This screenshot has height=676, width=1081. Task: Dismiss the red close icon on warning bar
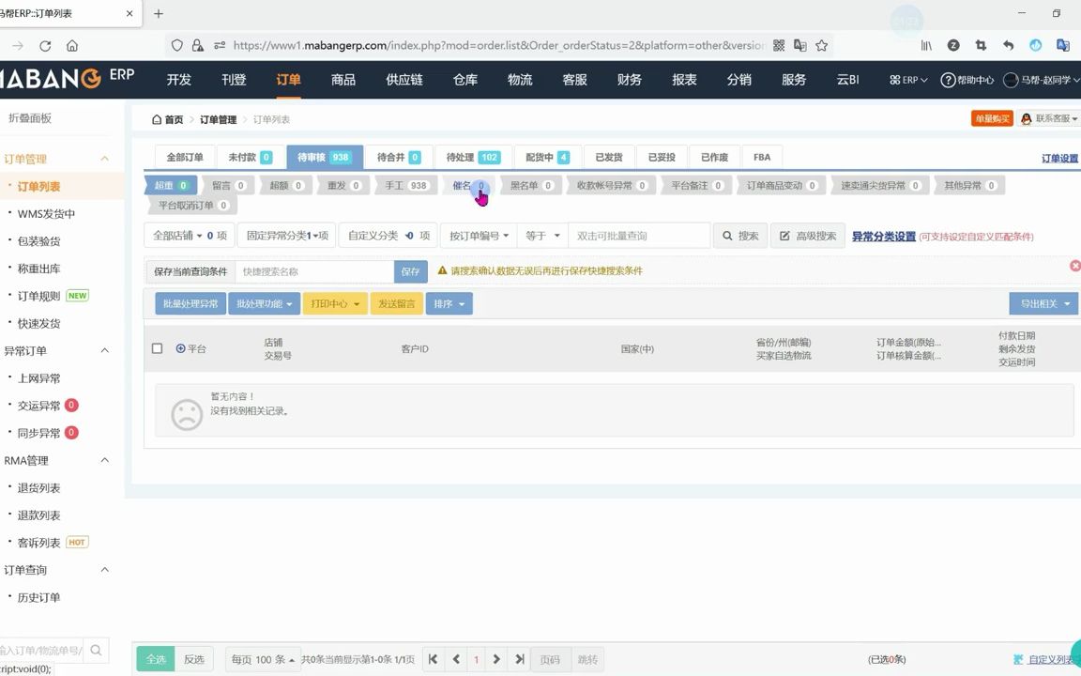pyautogui.click(x=1075, y=266)
